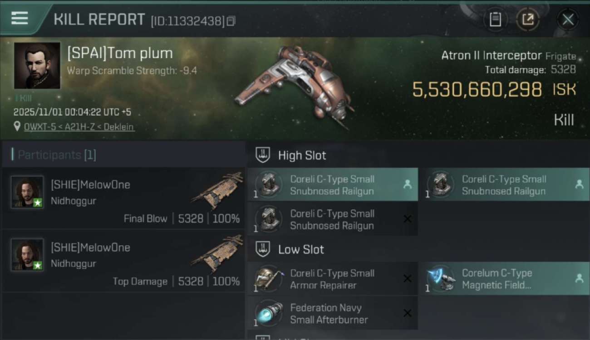Click the Top Damage Nidhoggur ship icon
Viewport: 590px width, 340px height.
(217, 253)
